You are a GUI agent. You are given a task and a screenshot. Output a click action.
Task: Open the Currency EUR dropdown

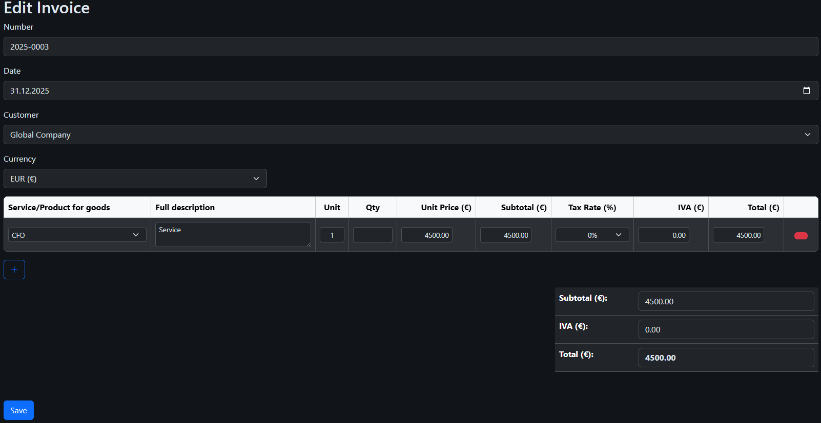click(x=135, y=179)
